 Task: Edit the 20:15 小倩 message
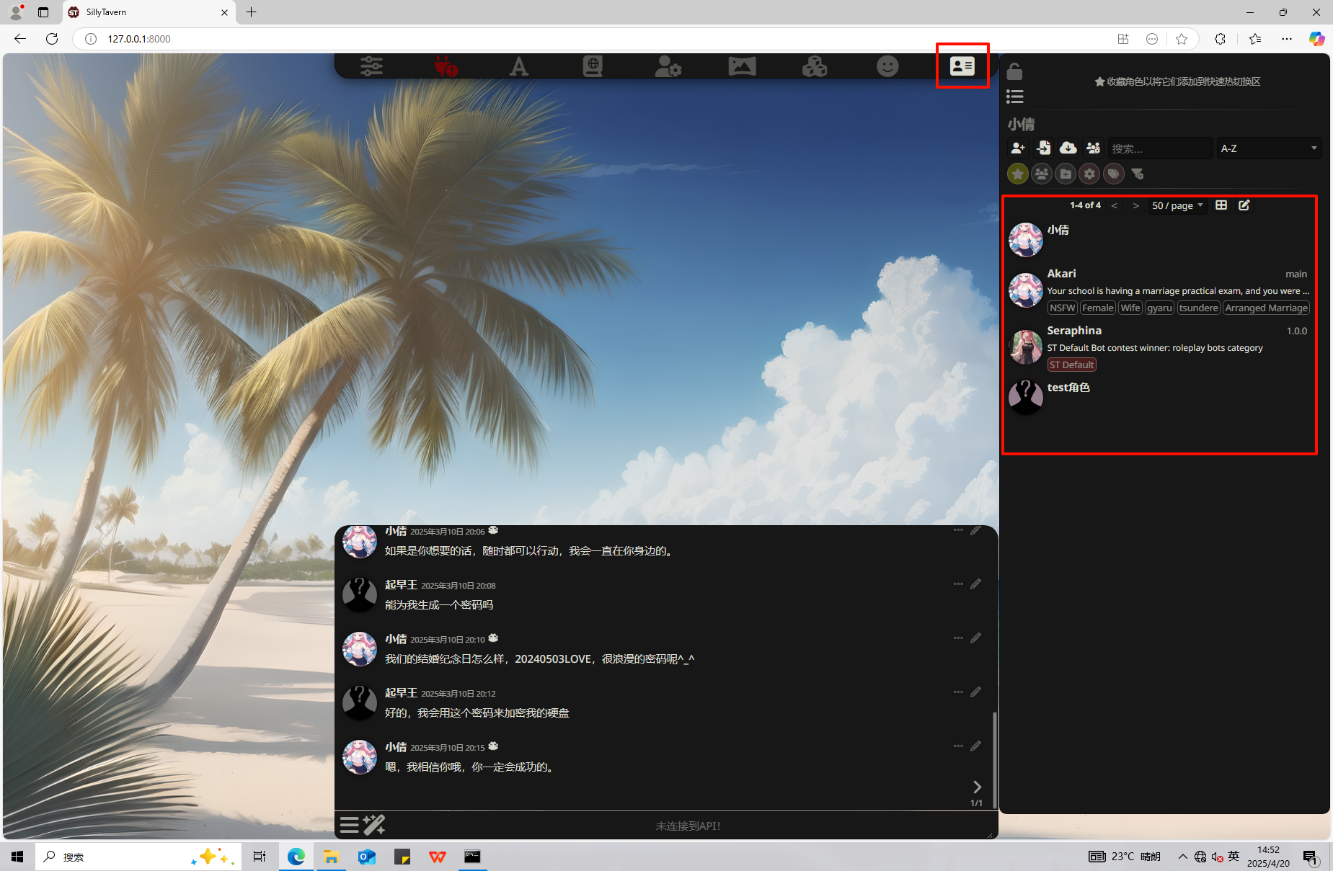[976, 746]
